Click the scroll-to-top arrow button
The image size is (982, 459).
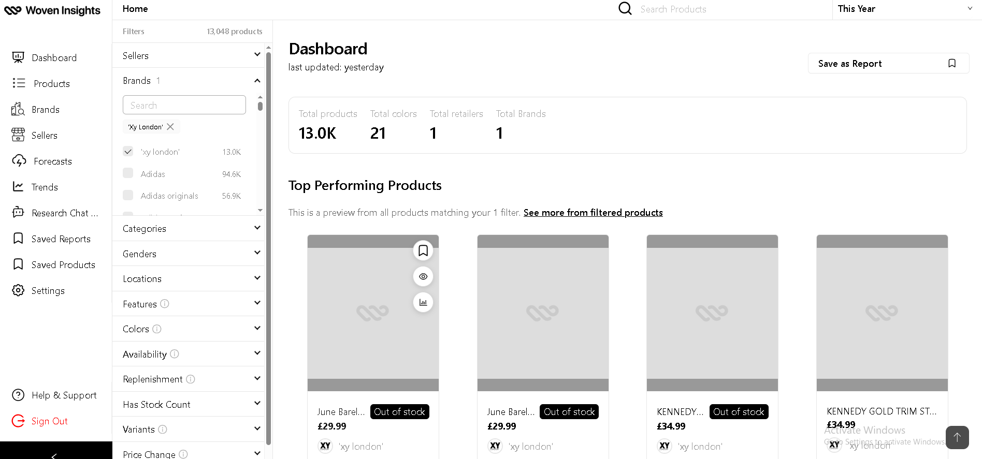pyautogui.click(x=957, y=437)
